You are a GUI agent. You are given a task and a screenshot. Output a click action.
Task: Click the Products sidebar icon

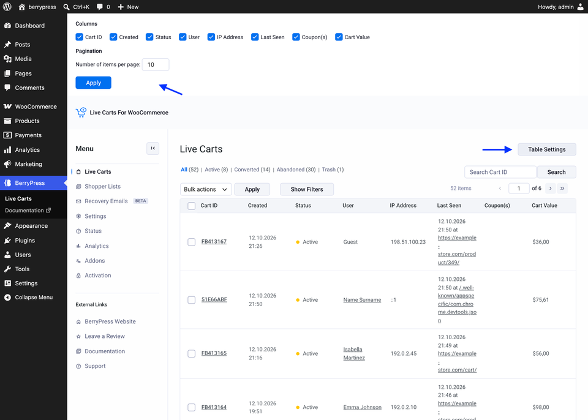[7, 121]
